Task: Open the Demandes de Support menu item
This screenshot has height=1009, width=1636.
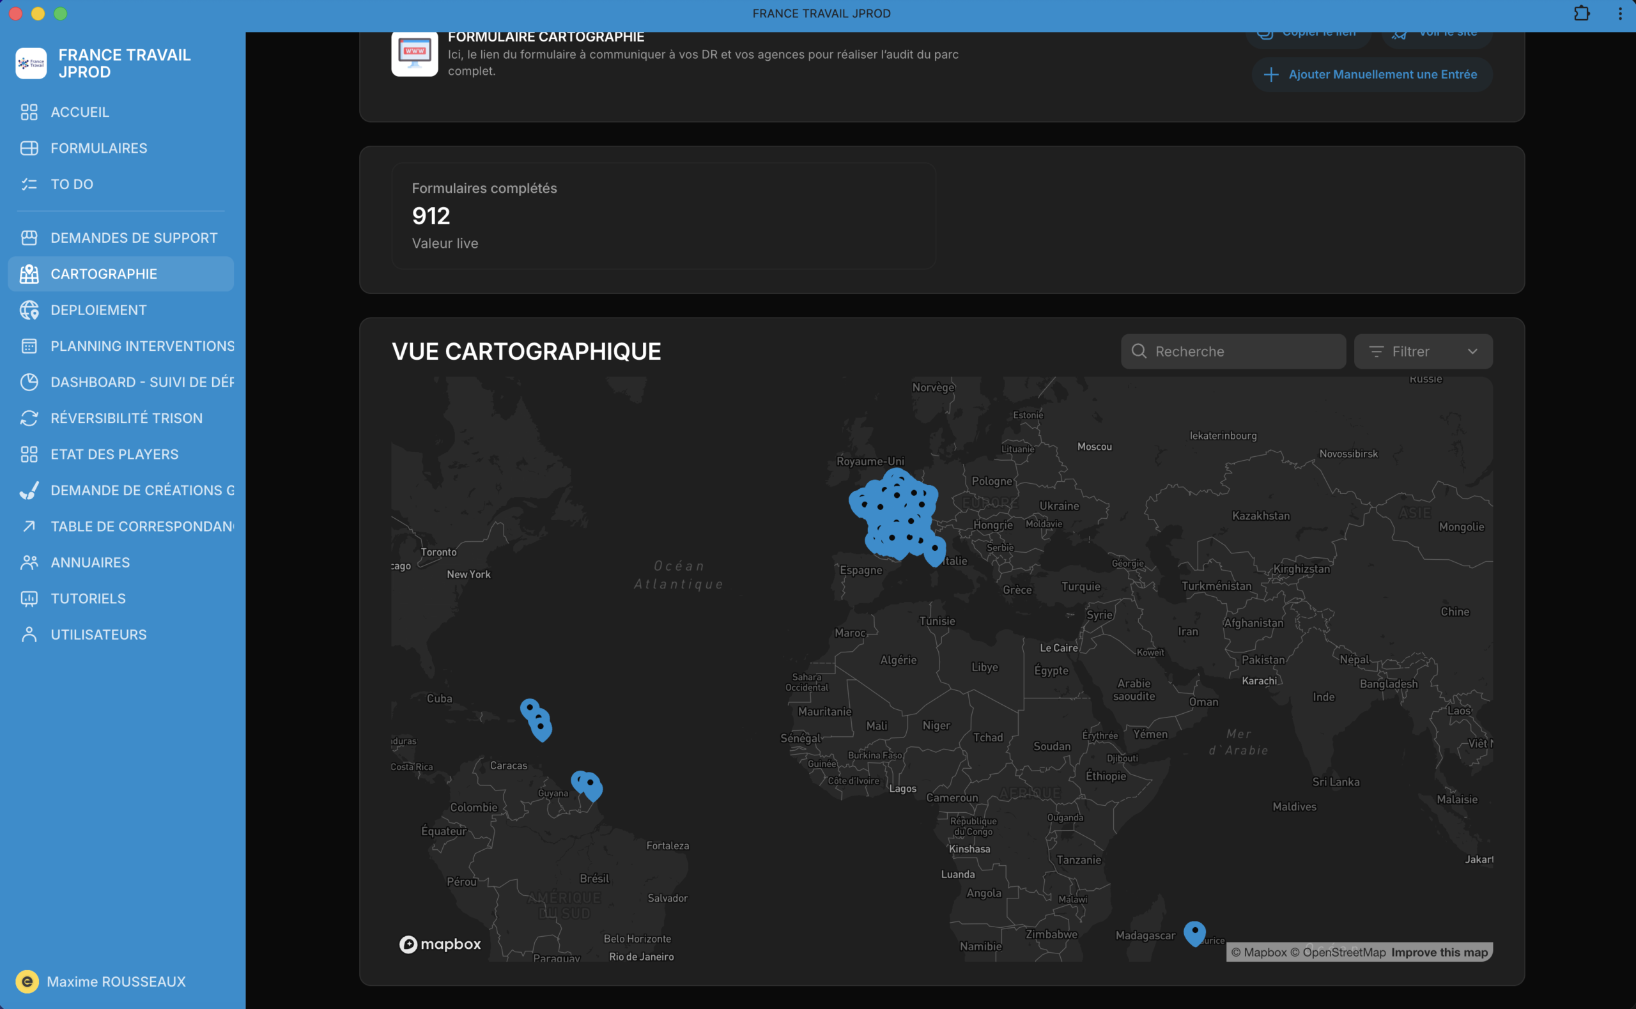Action: (134, 238)
